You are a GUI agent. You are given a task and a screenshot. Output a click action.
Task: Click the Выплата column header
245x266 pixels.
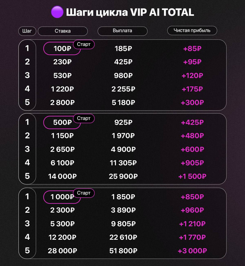122,31
